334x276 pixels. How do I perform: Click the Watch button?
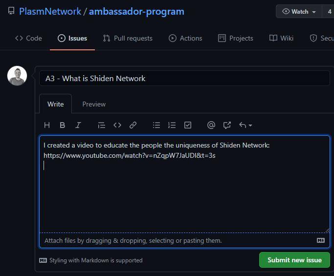(x=299, y=12)
